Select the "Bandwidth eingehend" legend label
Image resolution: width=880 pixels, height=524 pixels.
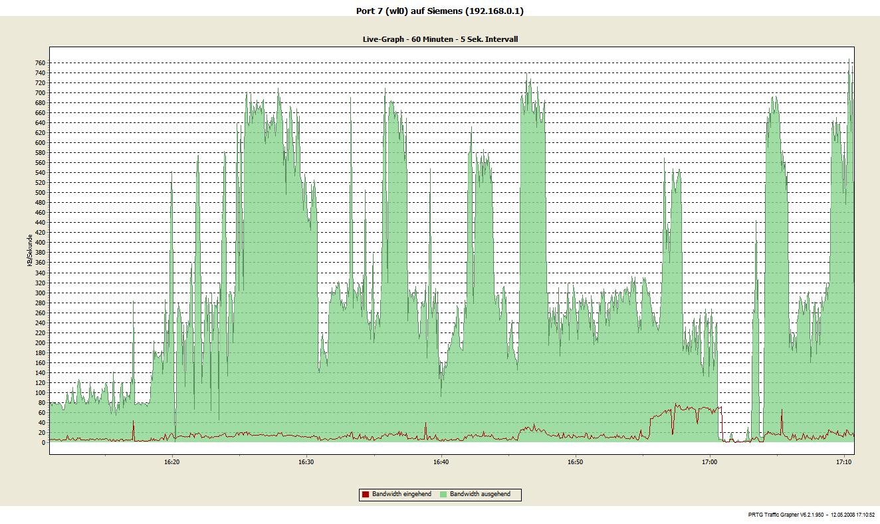[401, 494]
